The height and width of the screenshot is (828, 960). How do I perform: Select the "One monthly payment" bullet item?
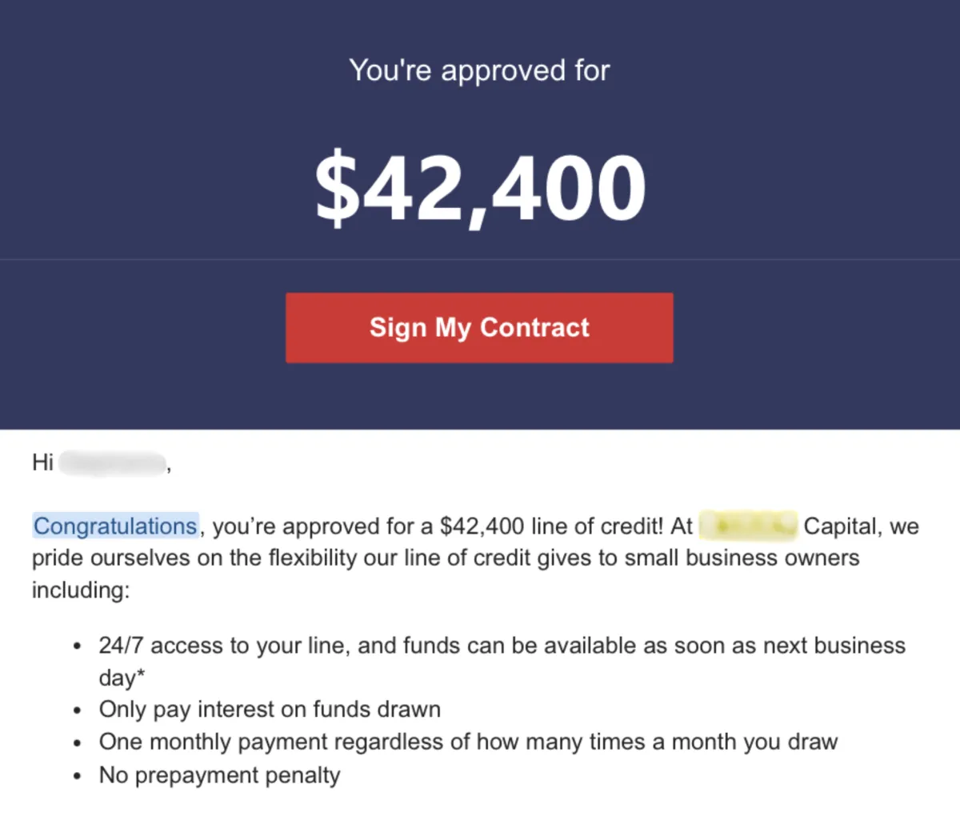point(468,742)
